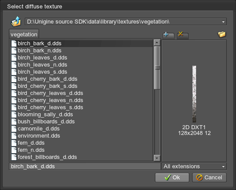Screen dimensions: 236x190
Task: Click the birch bark texture preview thumbnail
Action: 194,94
